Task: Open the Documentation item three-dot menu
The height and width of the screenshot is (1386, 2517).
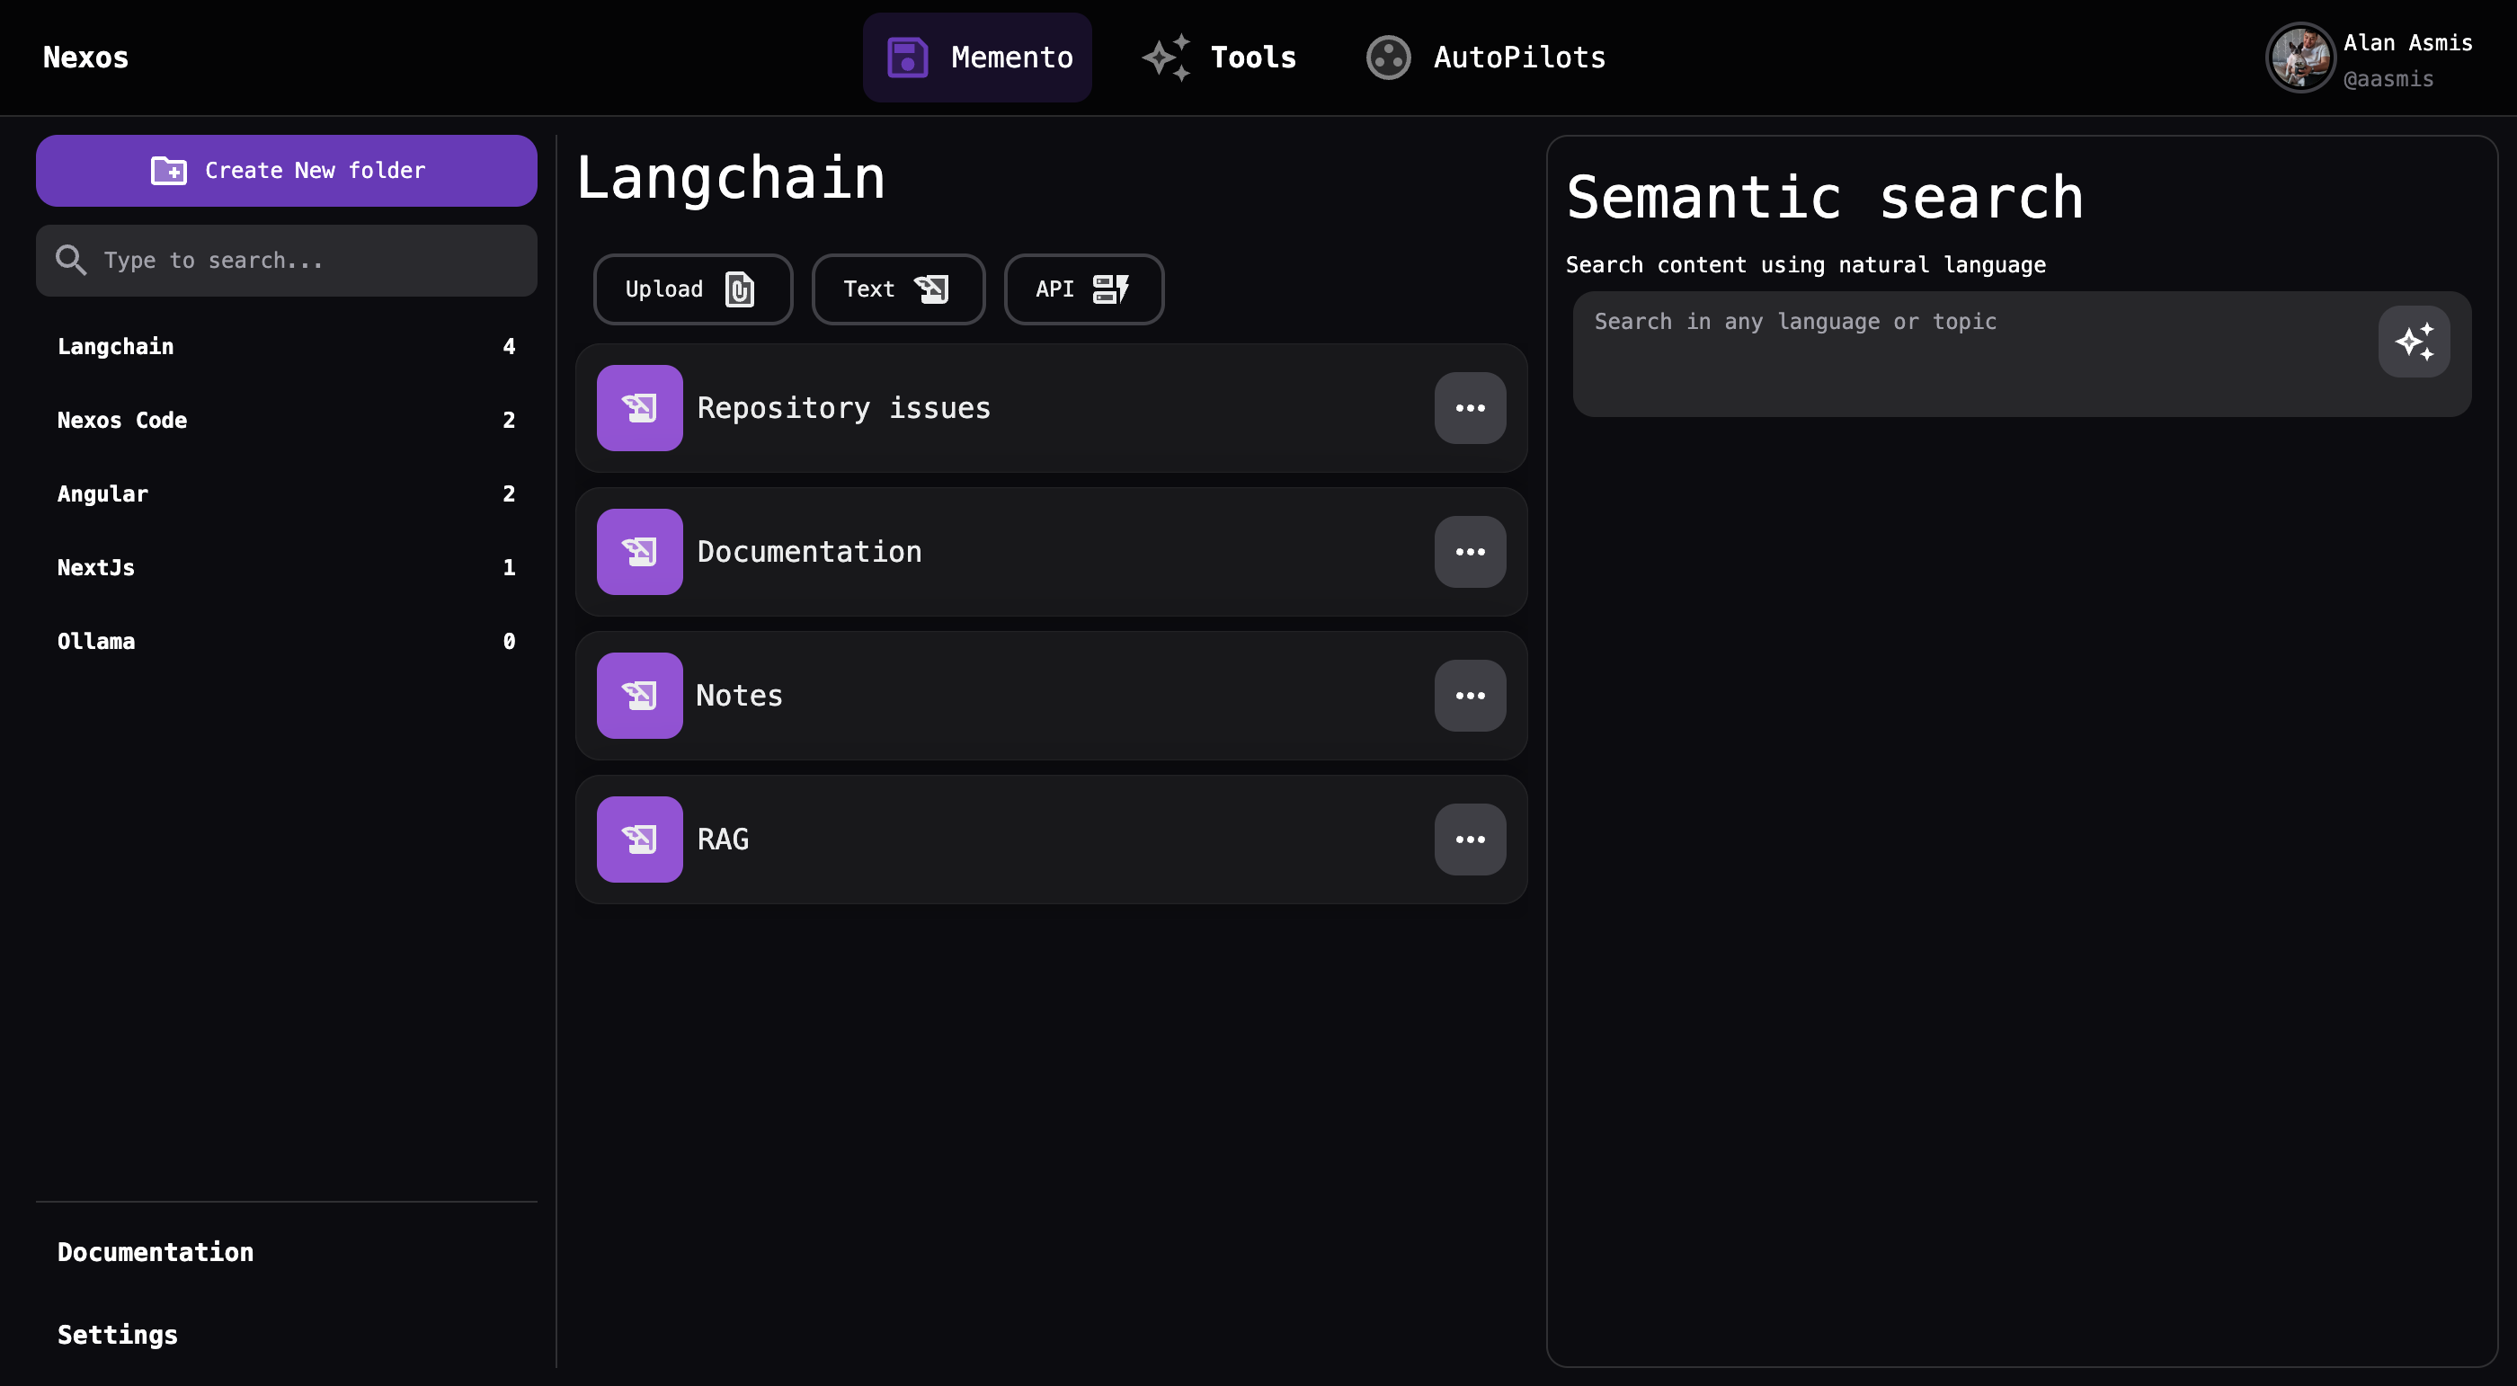Action: coord(1470,552)
